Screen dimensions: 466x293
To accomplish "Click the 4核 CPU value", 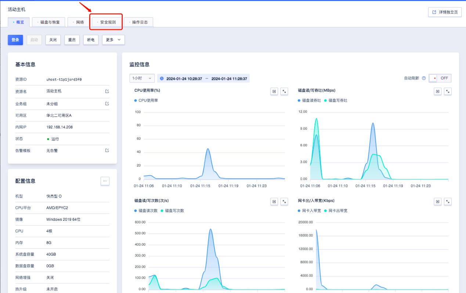I will tap(50, 231).
